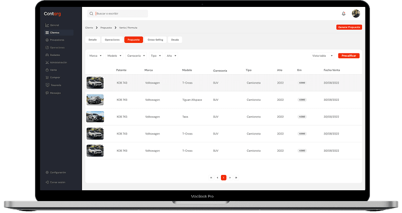This screenshot has height=213, width=402.
Task: Open the user profile avatar
Action: click(356, 13)
